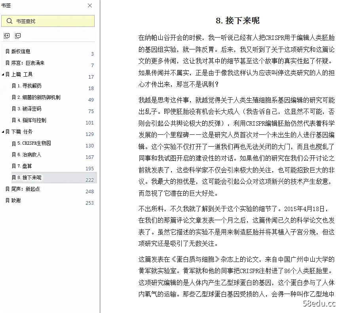Click page number 222 in highlighted row

click(x=89, y=180)
